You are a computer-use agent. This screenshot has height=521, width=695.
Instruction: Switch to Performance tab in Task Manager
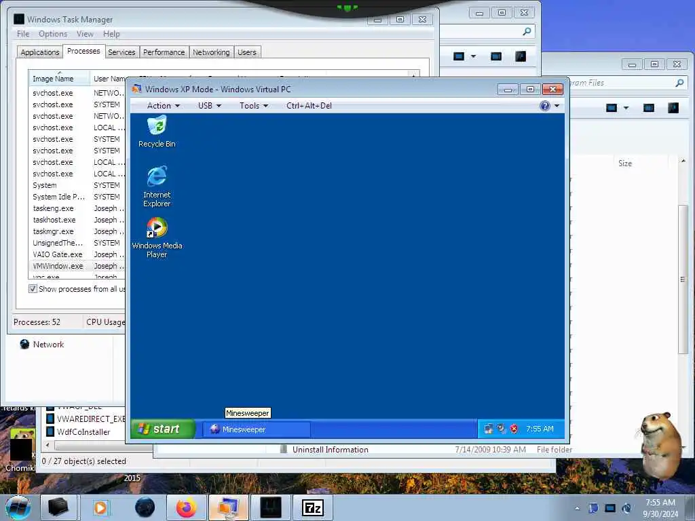click(164, 52)
